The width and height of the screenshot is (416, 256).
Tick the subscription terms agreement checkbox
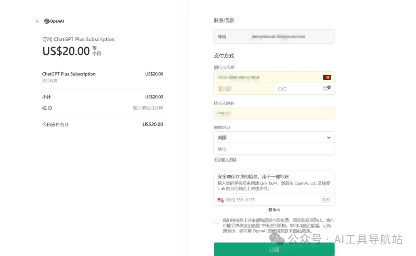coord(216,221)
